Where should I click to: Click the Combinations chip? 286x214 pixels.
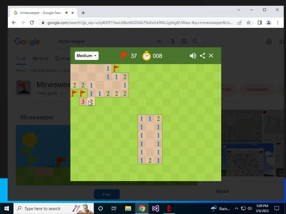[x=257, y=89]
